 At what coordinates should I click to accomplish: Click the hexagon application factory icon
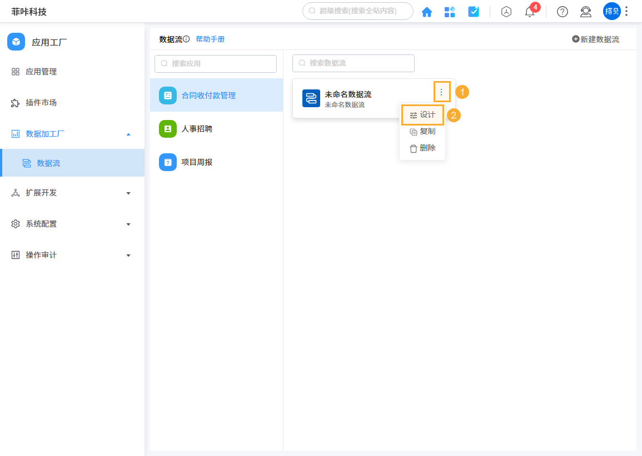(x=506, y=12)
